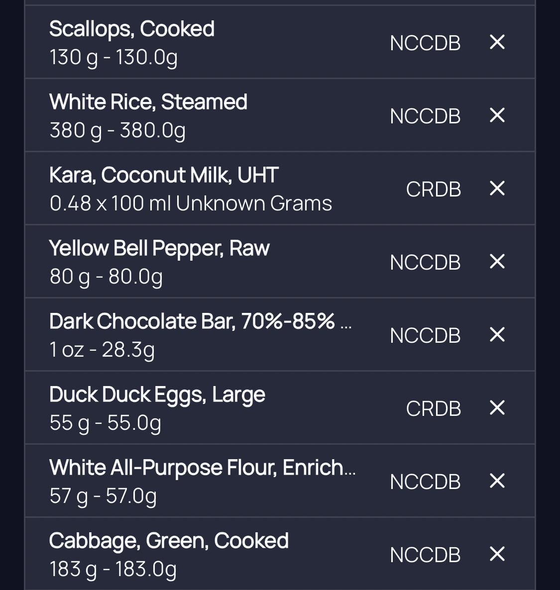Open the White All-Purpose Flour entry

click(280, 481)
